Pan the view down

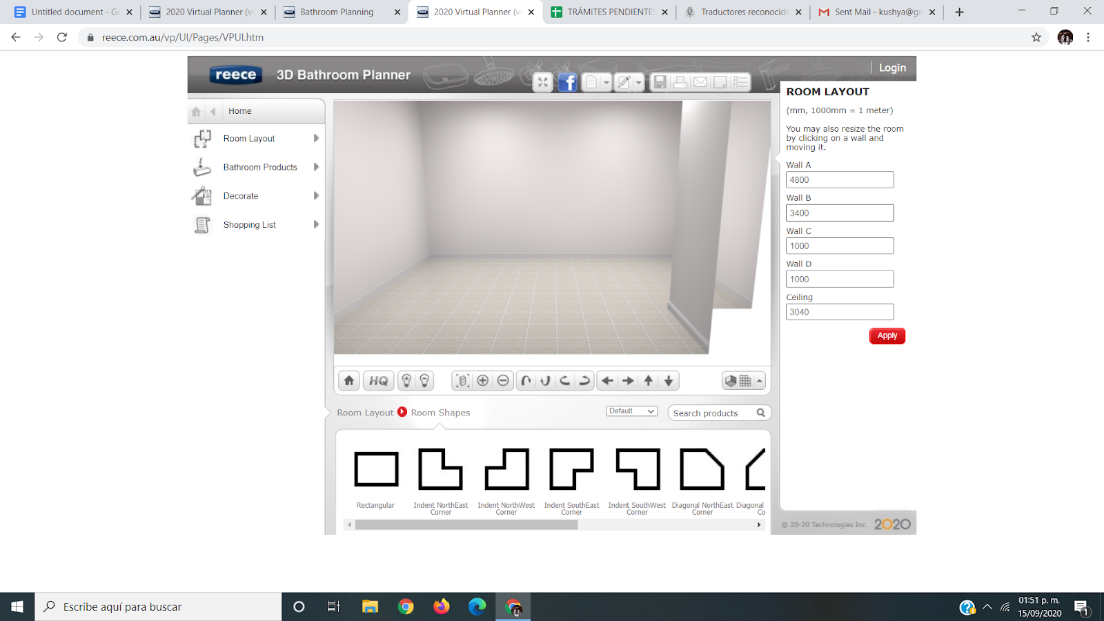pos(669,381)
